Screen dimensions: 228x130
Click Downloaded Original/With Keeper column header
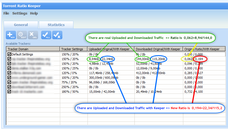158,49
